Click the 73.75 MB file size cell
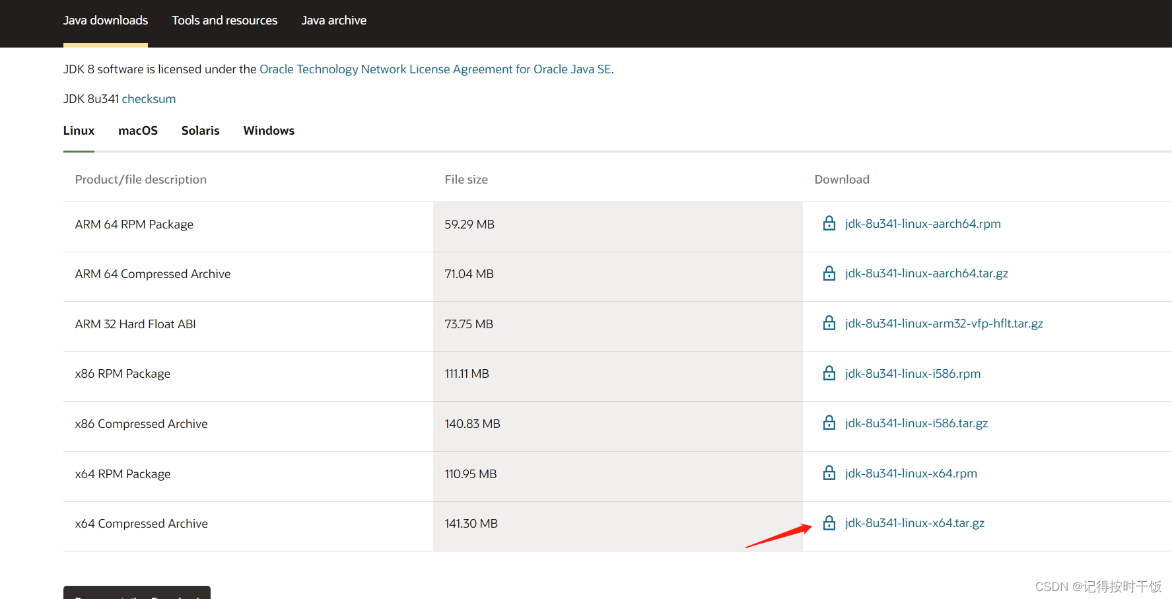This screenshot has height=599, width=1172. tap(618, 326)
